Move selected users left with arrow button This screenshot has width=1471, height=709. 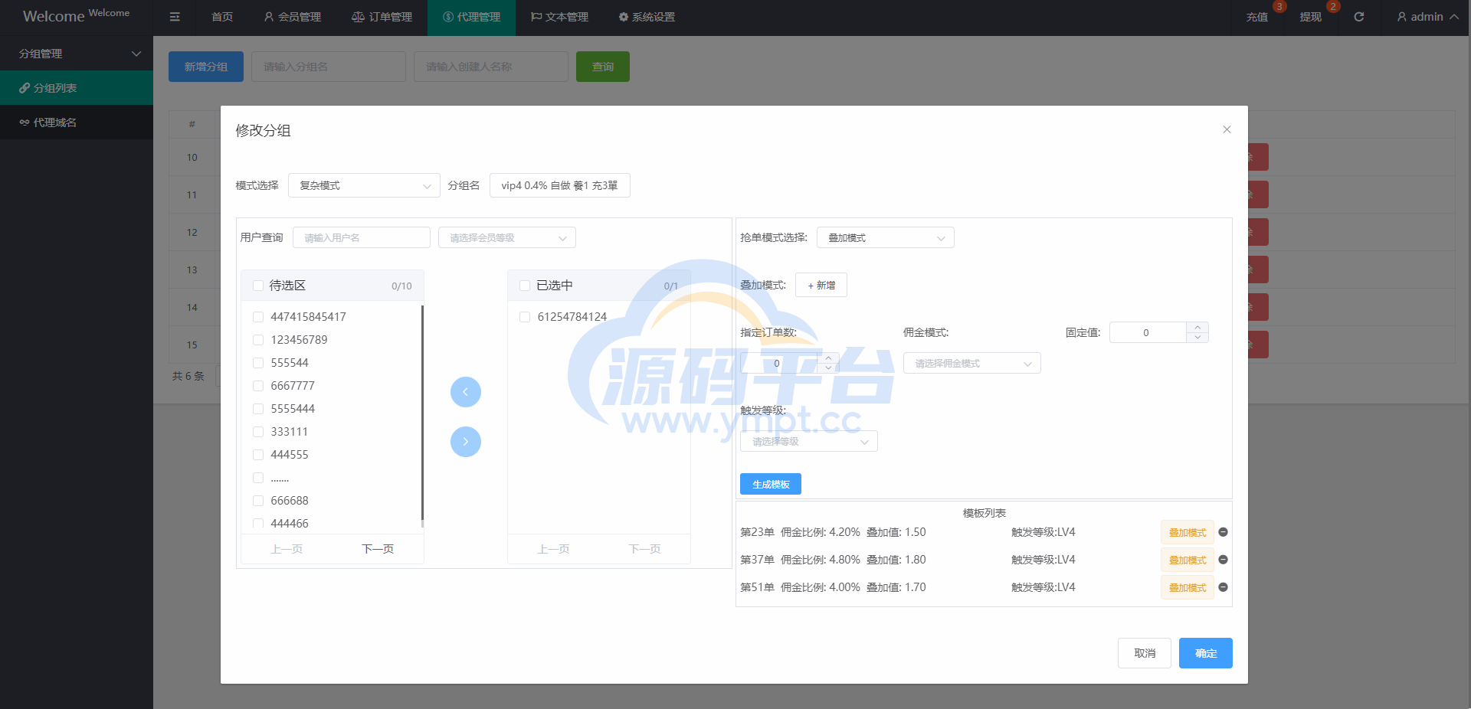(x=466, y=392)
